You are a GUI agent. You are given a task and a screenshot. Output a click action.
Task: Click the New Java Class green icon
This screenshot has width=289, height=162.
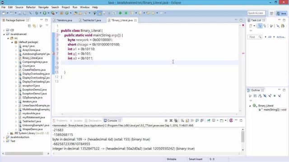click(x=67, y=13)
